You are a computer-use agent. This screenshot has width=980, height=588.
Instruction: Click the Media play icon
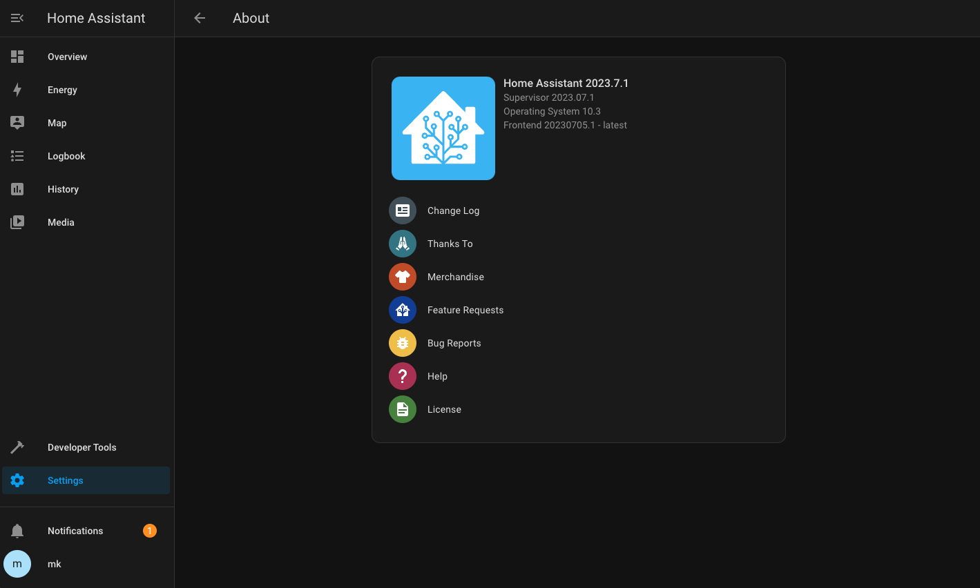click(x=17, y=222)
